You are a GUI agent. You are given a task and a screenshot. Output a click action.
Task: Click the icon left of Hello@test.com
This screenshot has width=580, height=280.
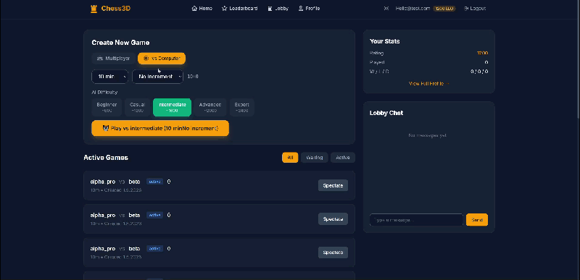click(386, 9)
